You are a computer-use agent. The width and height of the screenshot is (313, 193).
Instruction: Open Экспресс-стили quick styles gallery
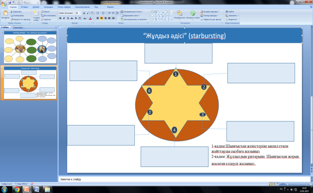(x=193, y=15)
